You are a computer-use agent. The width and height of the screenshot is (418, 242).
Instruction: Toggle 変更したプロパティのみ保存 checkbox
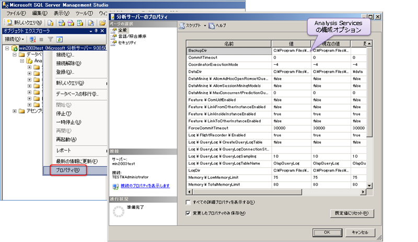tap(188, 213)
